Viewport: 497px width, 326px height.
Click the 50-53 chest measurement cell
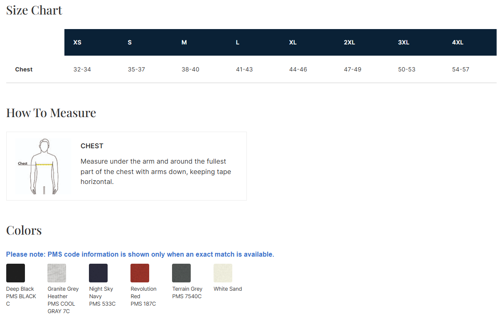406,69
